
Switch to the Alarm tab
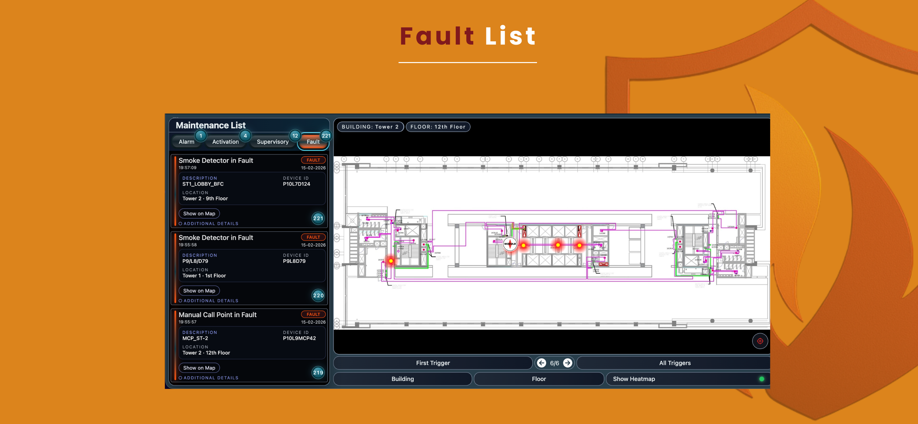[186, 142]
